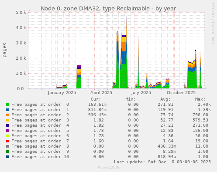Click the 'Min:' column header
Viewport: 217px width, 172px height.
131,99
